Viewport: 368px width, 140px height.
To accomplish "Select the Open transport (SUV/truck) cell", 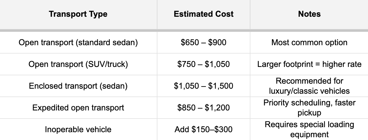I will coord(78,64).
